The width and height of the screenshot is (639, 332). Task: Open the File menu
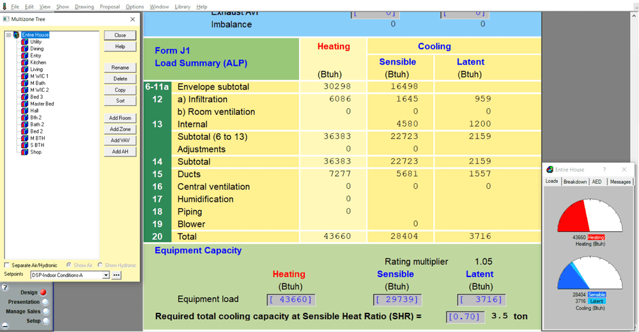pos(15,6)
